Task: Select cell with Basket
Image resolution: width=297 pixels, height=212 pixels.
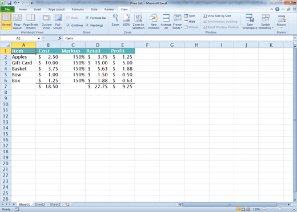Action: [x=23, y=69]
